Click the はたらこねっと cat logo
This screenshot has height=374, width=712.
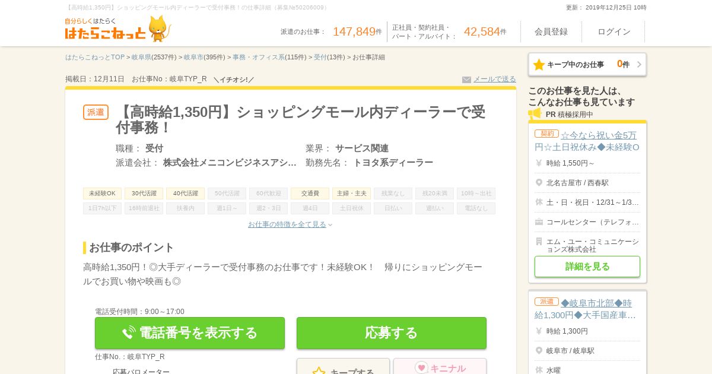coord(117,28)
